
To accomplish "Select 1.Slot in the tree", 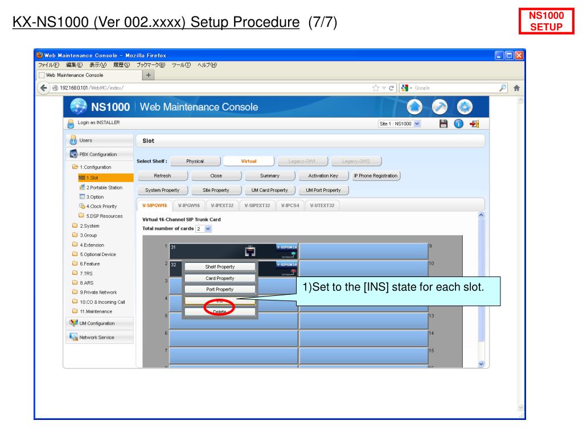I will (105, 178).
